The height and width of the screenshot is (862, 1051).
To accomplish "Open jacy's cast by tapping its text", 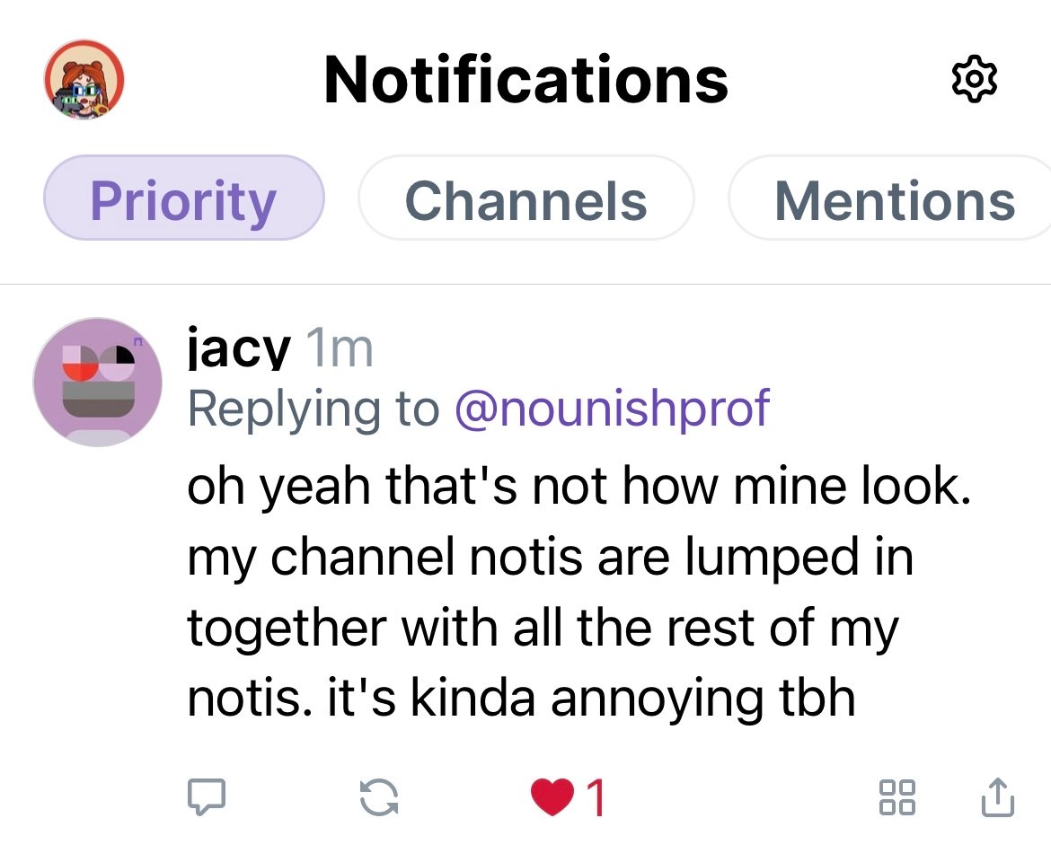I will coord(539,593).
